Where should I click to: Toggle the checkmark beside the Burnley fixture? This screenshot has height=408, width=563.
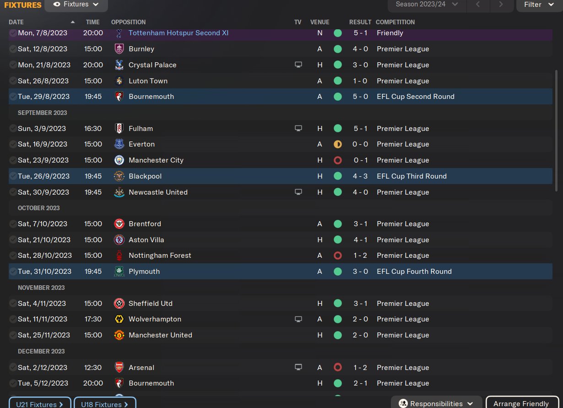pyautogui.click(x=13, y=49)
